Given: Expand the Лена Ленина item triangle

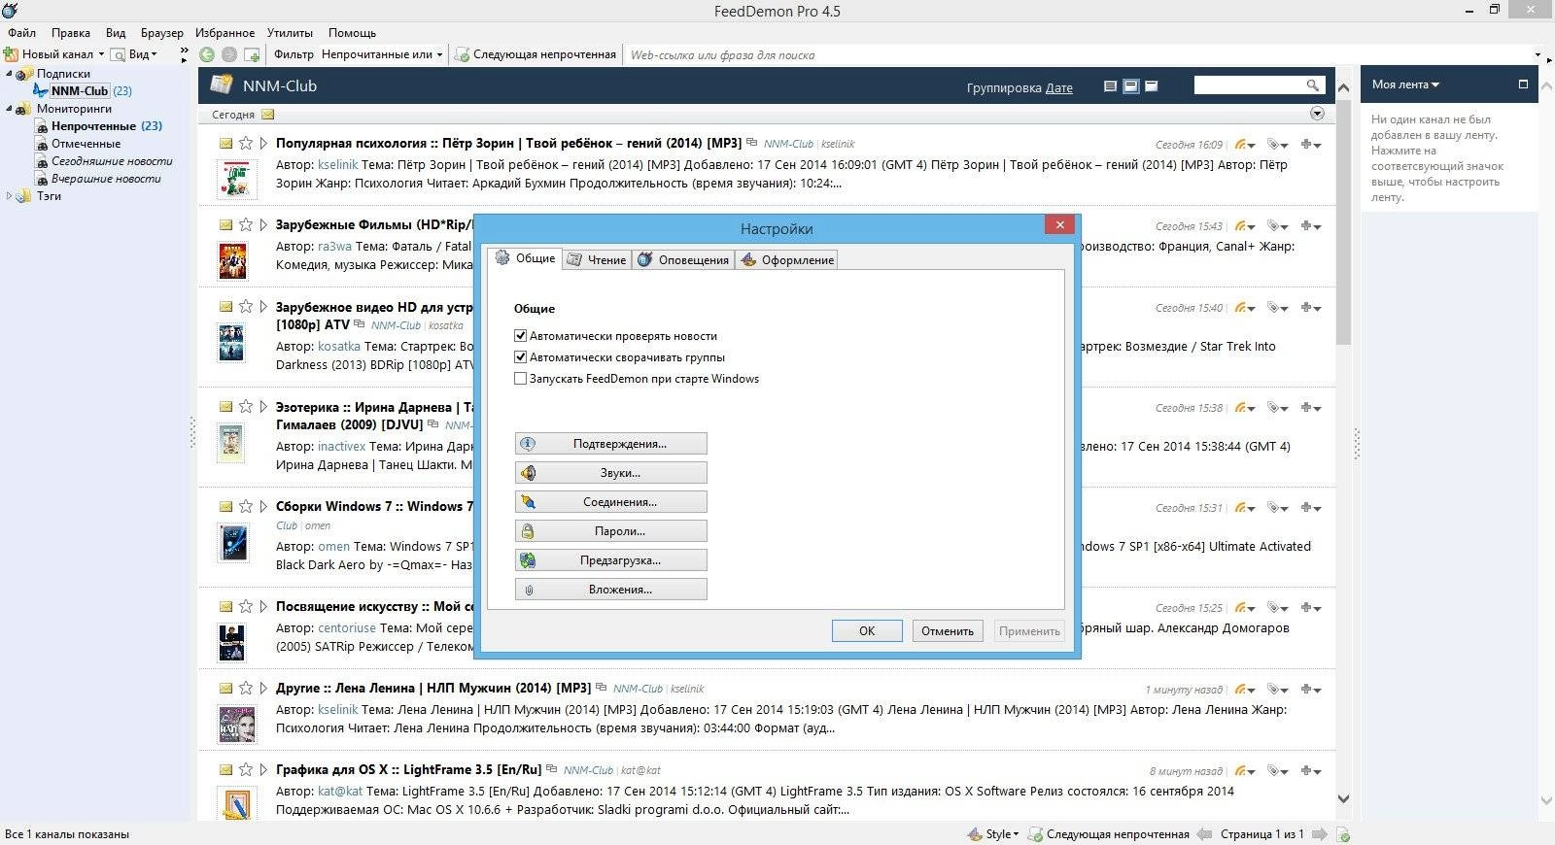Looking at the screenshot, I should [263, 688].
